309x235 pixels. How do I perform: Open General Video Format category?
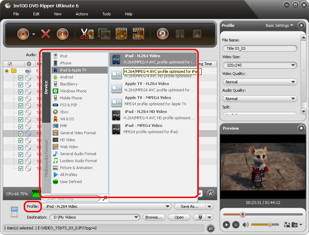click(80, 133)
